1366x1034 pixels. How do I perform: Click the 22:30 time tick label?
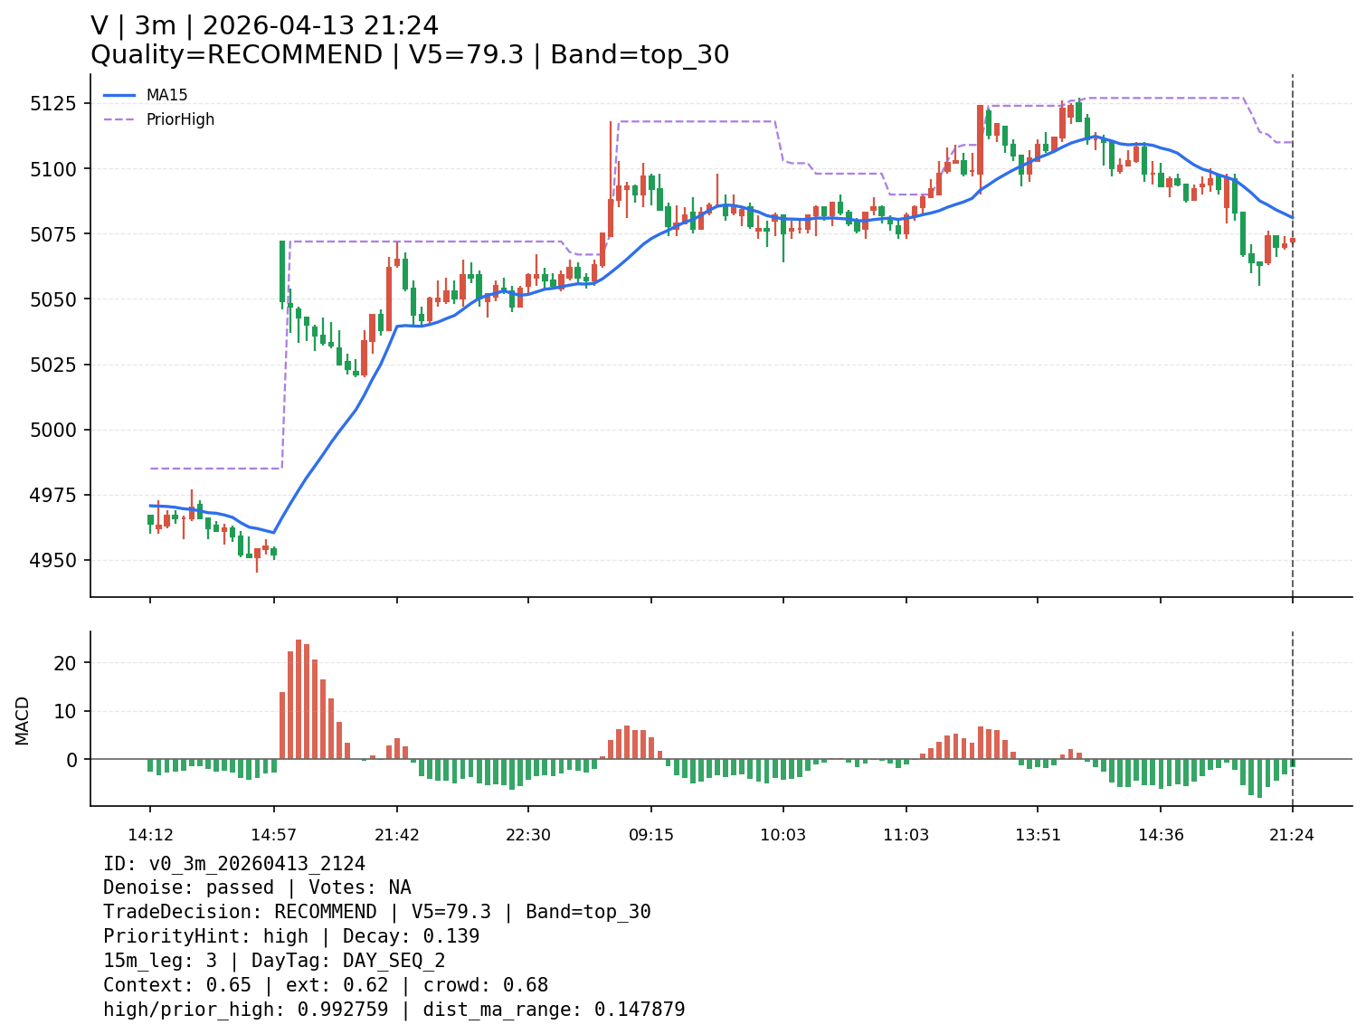pos(528,835)
